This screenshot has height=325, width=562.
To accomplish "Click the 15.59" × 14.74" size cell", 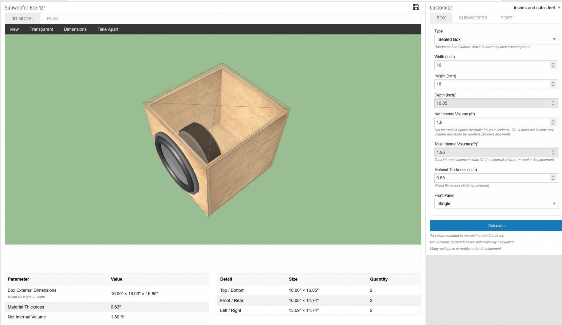I will (304, 310).
